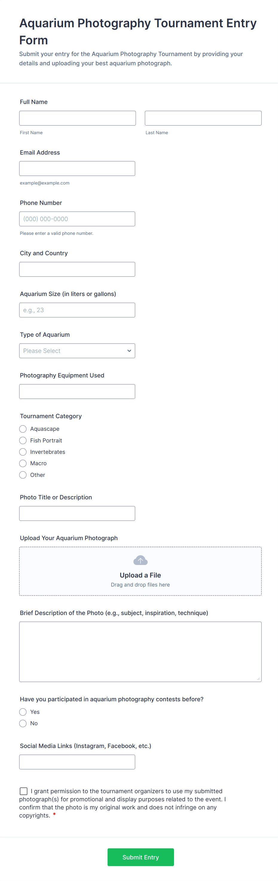Select No for previous contest participation
278x881 pixels.
[23, 723]
